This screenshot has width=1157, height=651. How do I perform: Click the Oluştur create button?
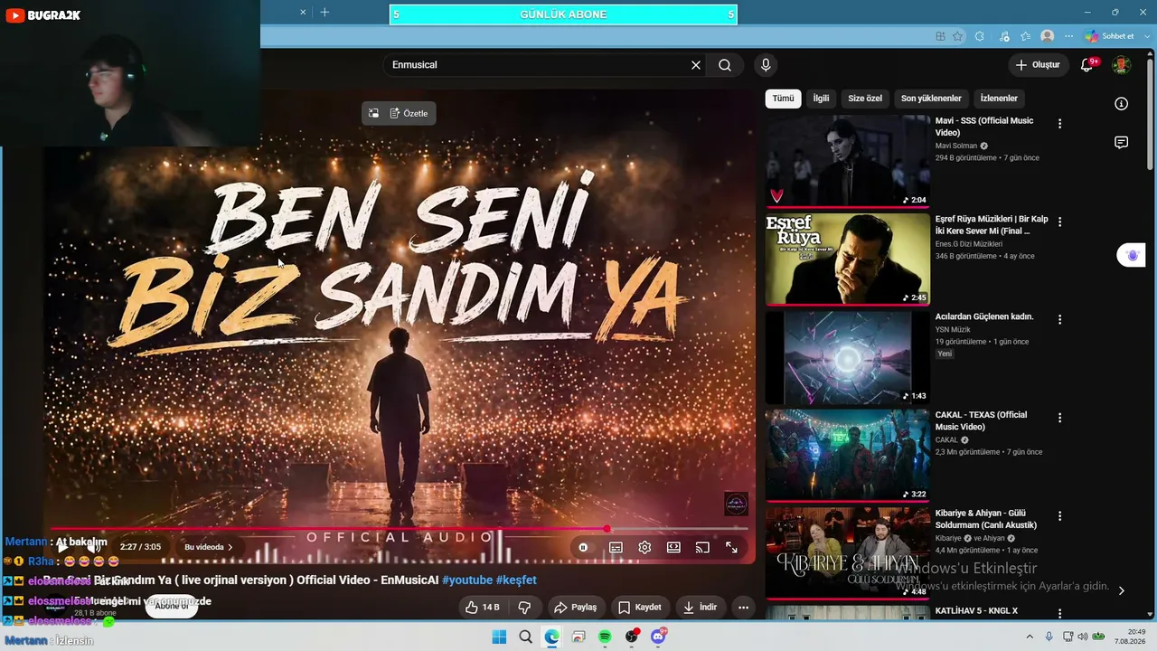pyautogui.click(x=1038, y=65)
